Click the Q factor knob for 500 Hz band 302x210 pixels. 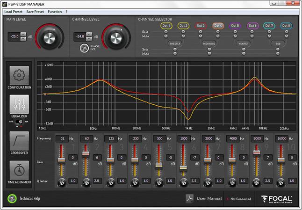(x=159, y=182)
